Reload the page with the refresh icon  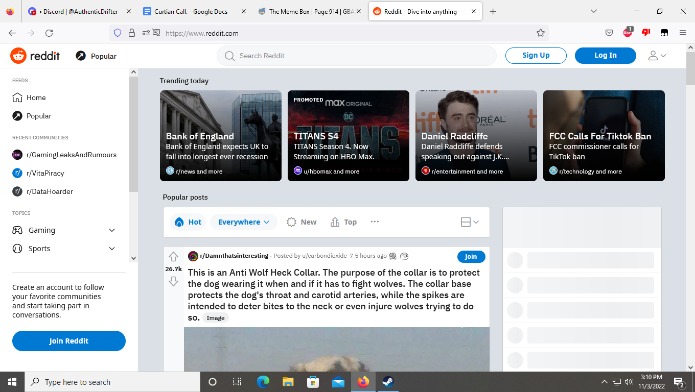(x=49, y=33)
